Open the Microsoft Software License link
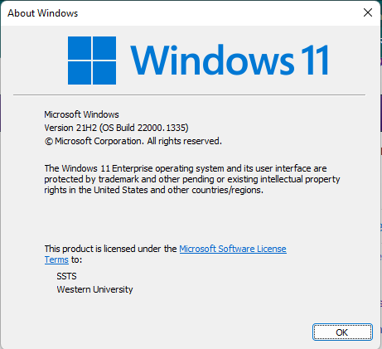The height and width of the screenshot is (349, 382). coord(233,249)
